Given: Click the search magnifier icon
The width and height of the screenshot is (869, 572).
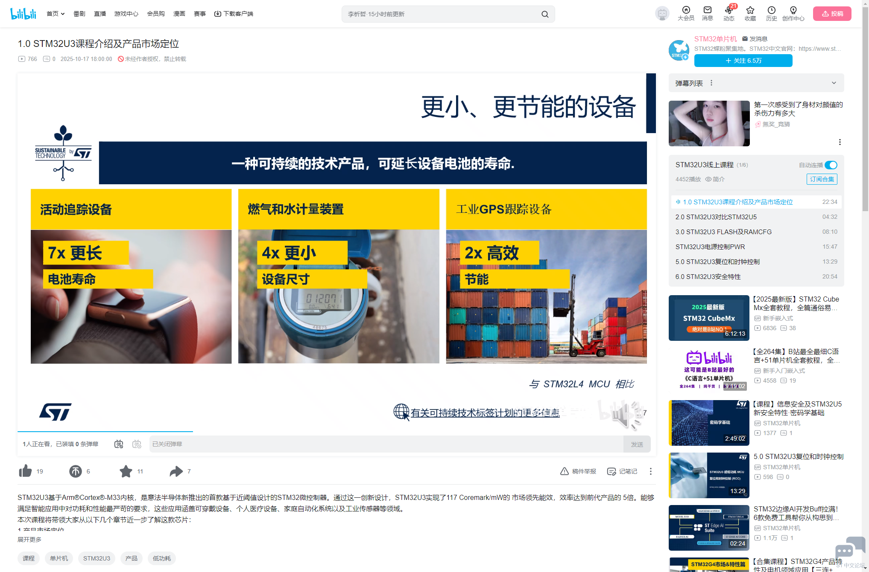Looking at the screenshot, I should point(545,14).
